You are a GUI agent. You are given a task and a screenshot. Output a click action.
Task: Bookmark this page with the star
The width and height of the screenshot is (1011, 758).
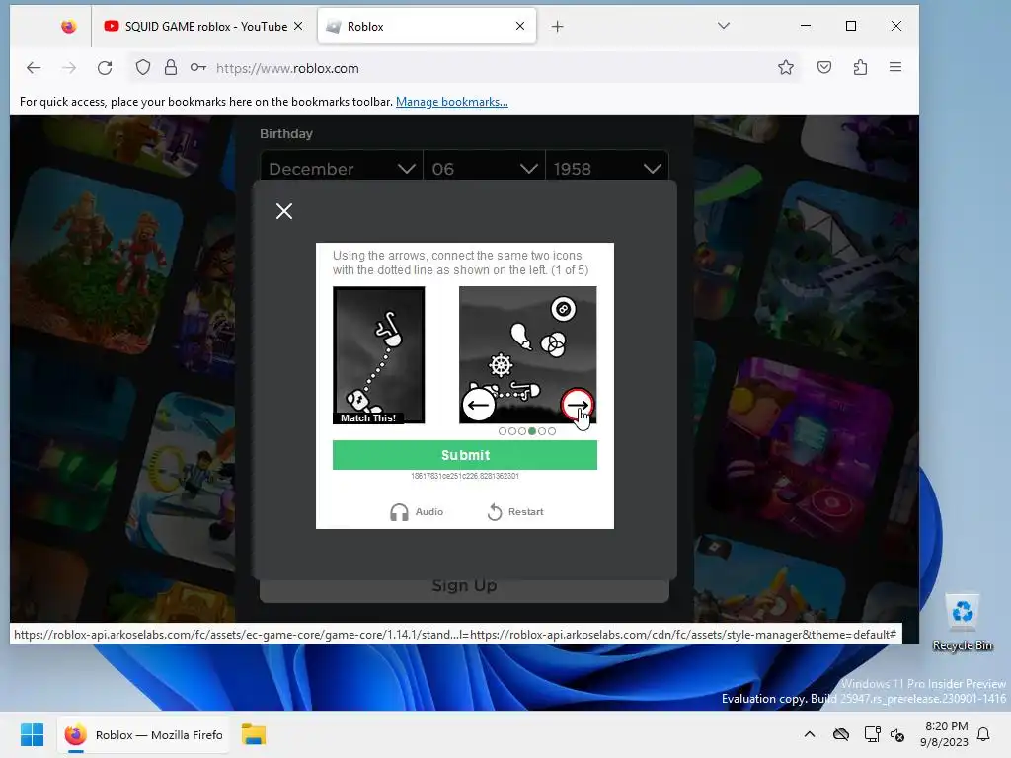pyautogui.click(x=785, y=67)
